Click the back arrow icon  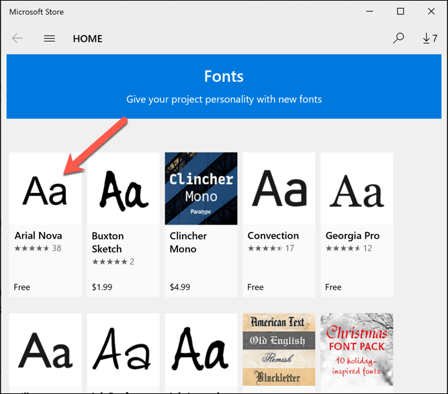(x=17, y=38)
